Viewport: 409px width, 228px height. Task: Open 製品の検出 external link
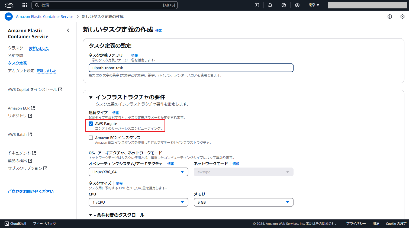20,160
